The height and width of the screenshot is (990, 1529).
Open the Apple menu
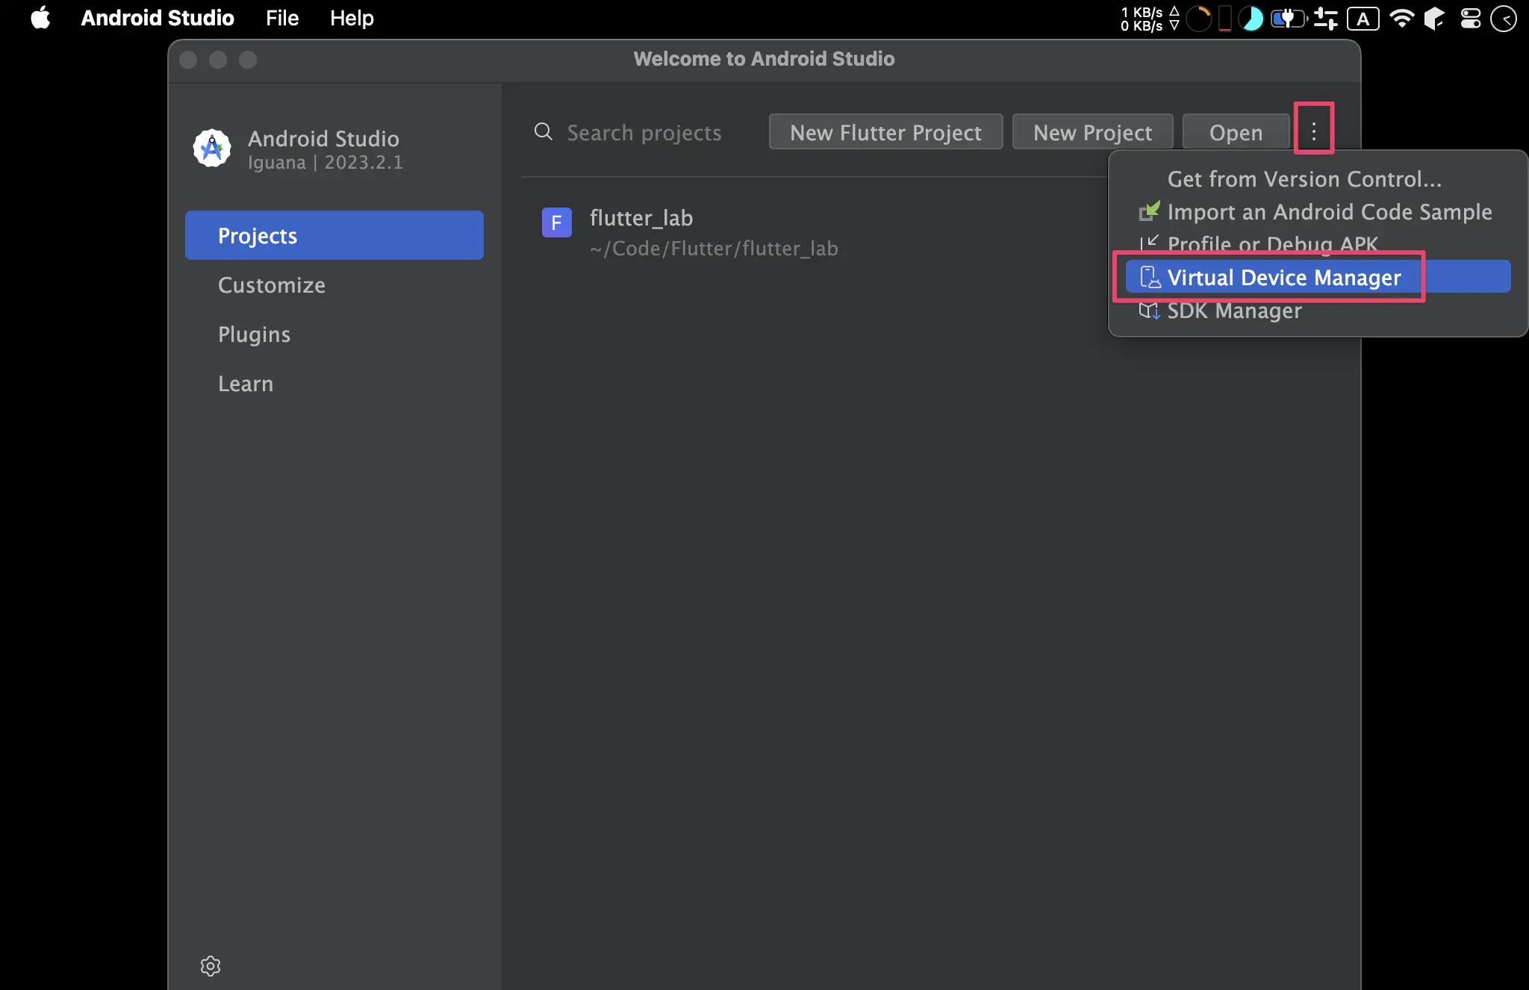[40, 18]
